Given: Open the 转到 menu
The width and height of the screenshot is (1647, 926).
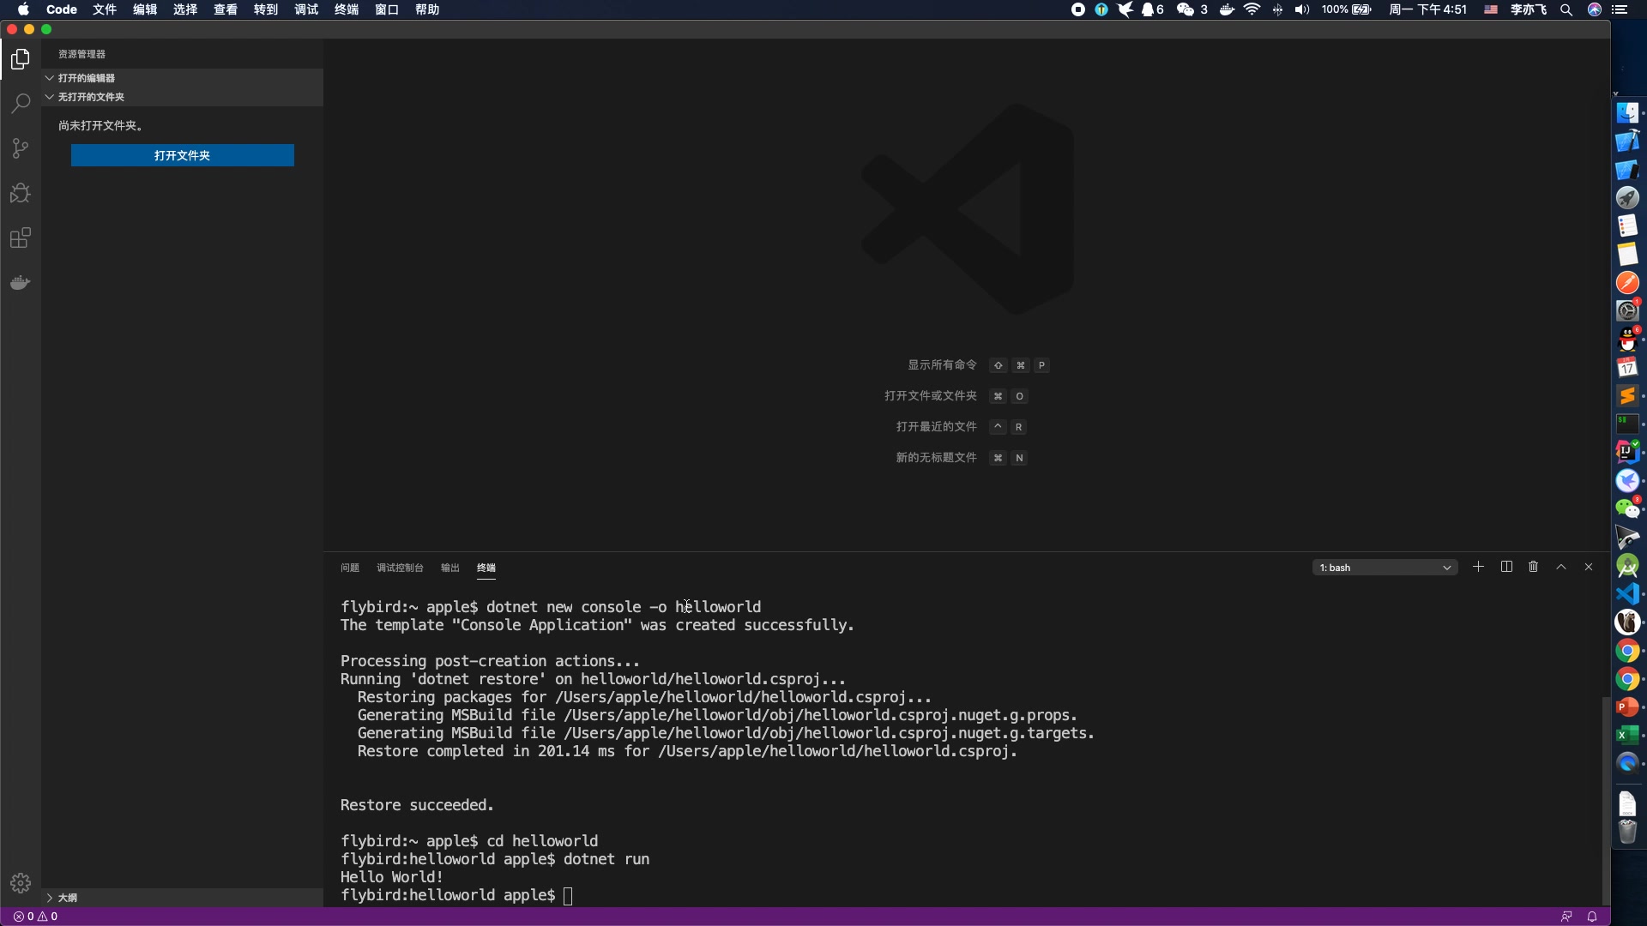Looking at the screenshot, I should [266, 9].
